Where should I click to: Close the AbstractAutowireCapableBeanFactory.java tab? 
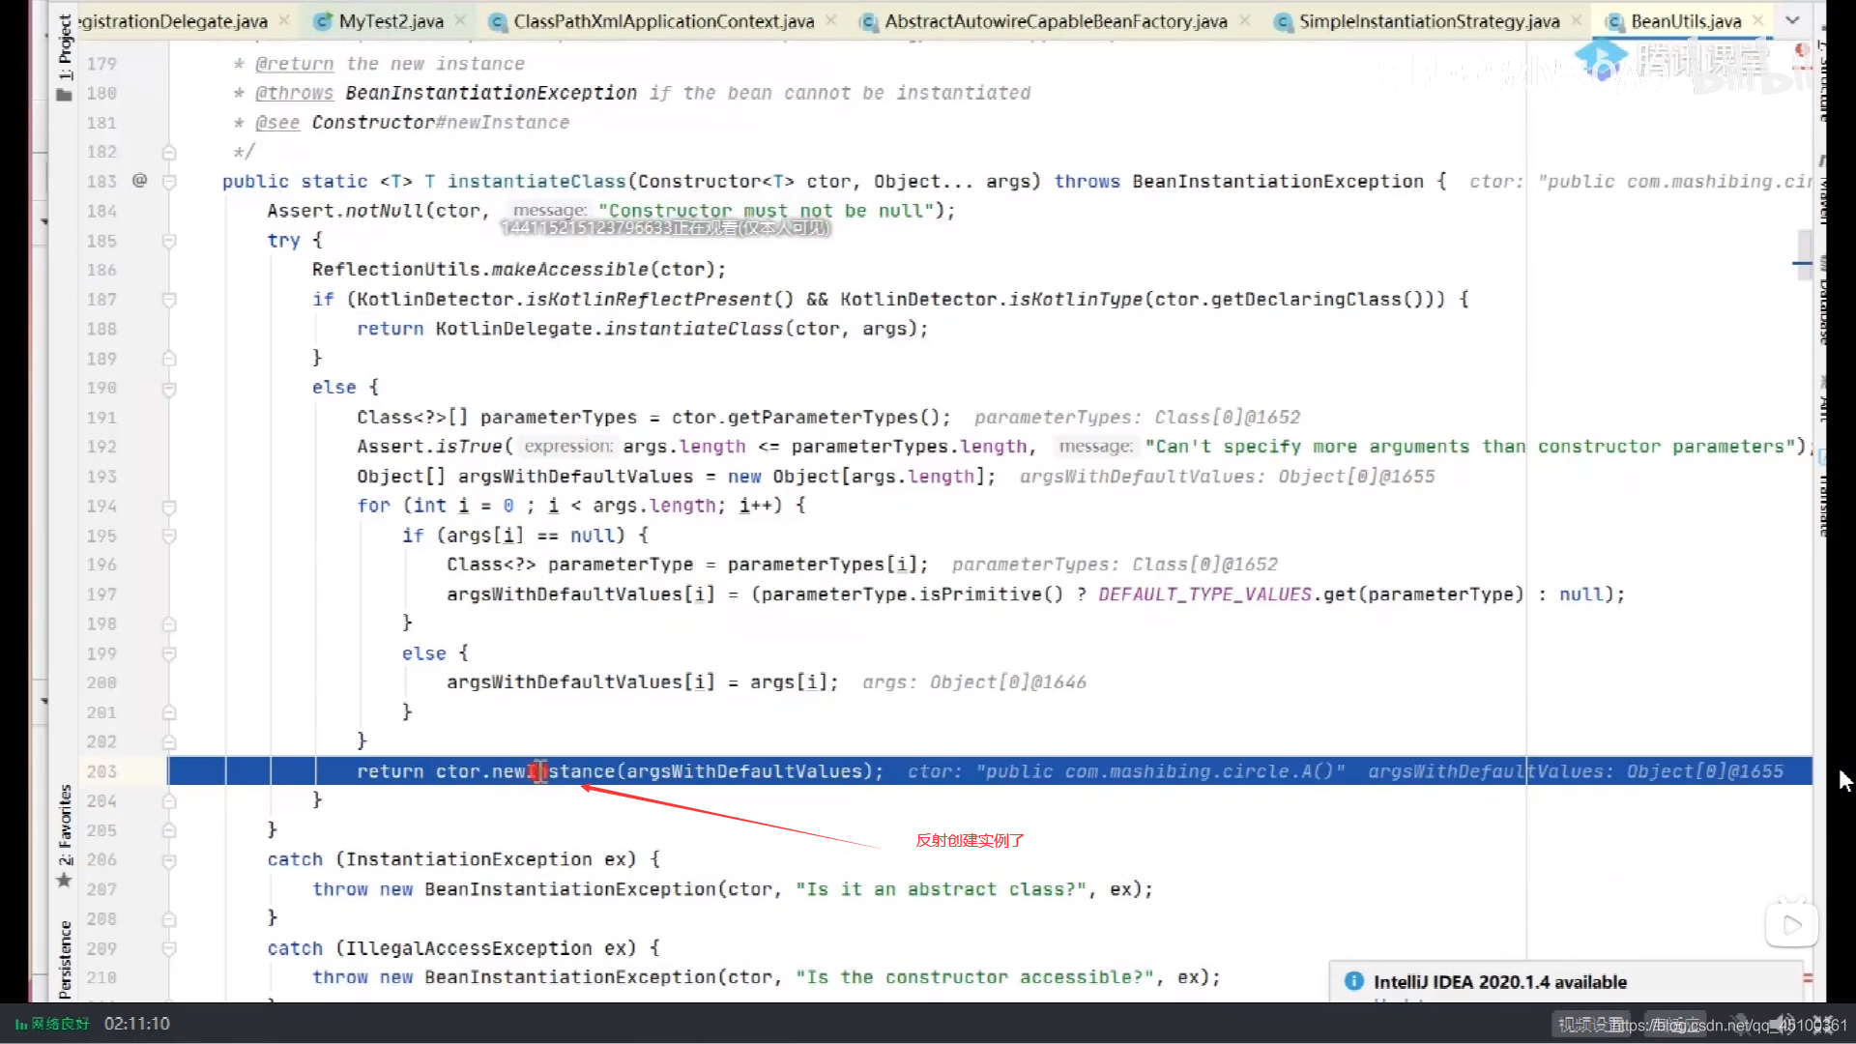point(1244,20)
